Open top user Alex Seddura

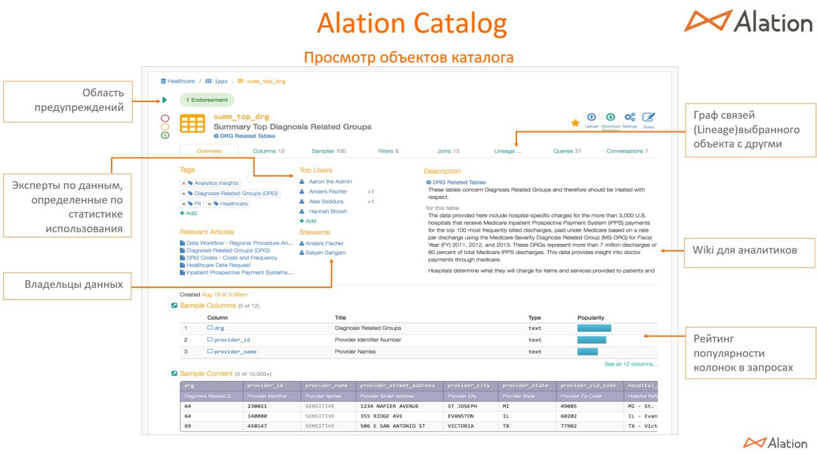coord(326,202)
